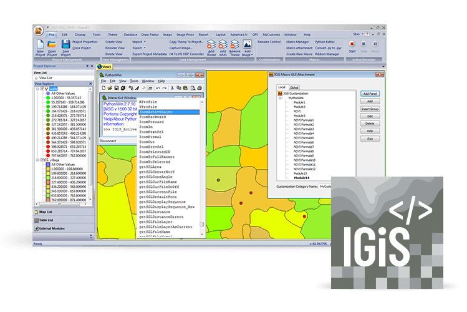Screen dimensions: 467x312
Task: Open the File ribbon tab
Action: click(52, 34)
